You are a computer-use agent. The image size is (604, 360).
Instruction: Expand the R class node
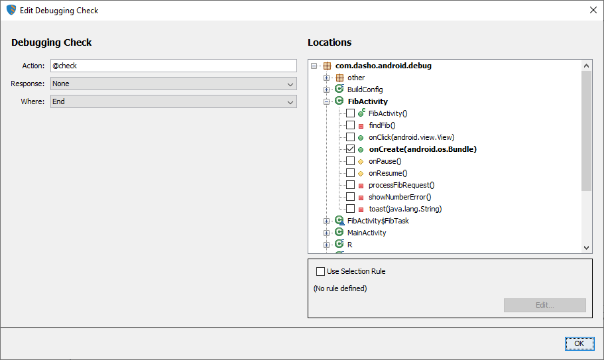326,245
